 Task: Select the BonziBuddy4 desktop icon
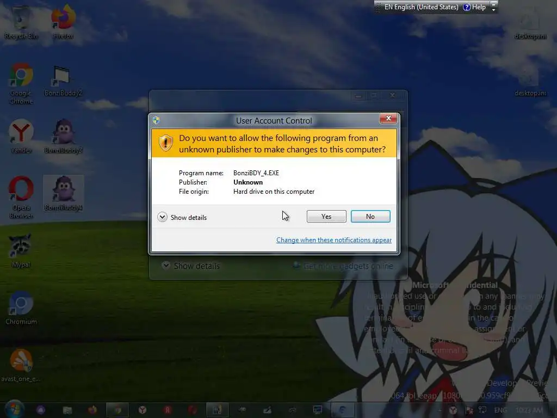[x=63, y=194]
